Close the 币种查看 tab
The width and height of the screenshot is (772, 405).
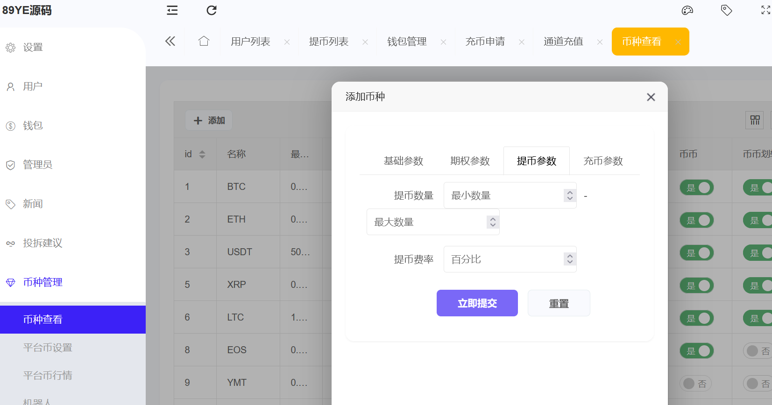[x=678, y=42]
